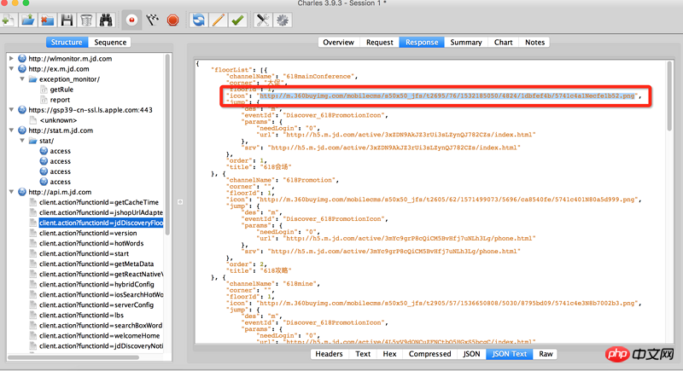
Task: Select the getRule request
Action: (61, 90)
